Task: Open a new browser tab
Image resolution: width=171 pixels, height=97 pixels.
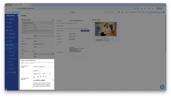Action: pos(33,5)
